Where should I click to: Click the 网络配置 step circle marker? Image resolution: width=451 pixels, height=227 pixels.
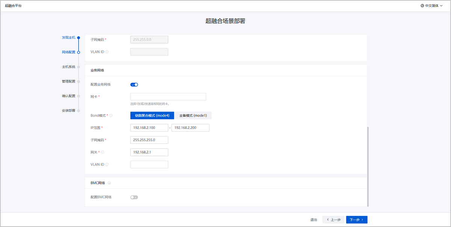click(79, 52)
